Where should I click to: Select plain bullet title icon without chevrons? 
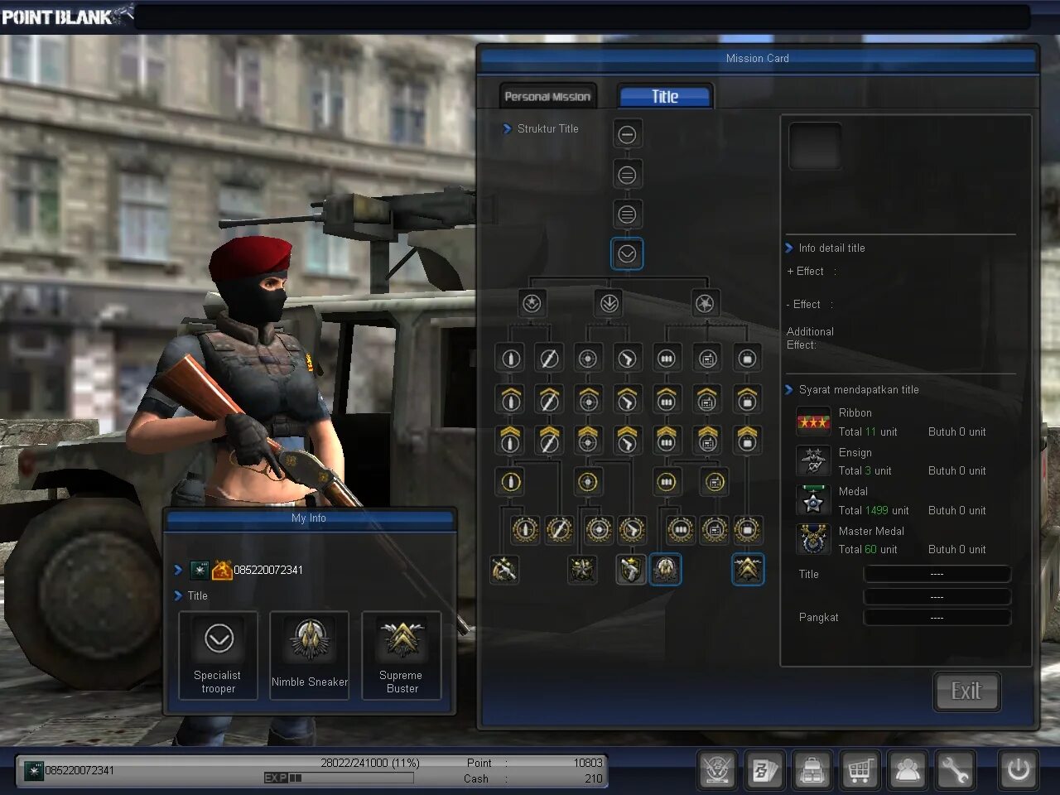[x=510, y=359]
